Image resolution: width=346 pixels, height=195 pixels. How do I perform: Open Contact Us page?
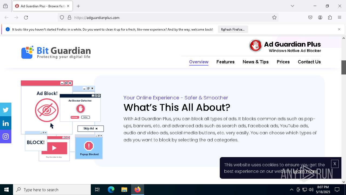[309, 62]
